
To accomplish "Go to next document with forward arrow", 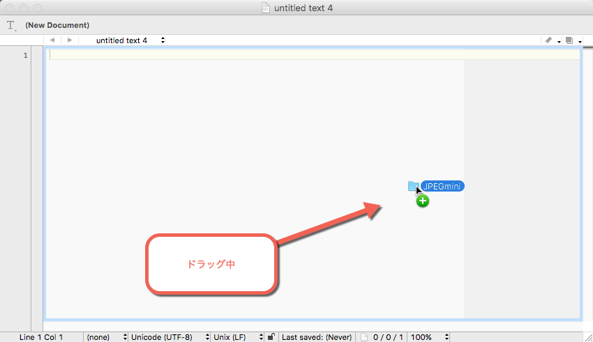I will [69, 40].
